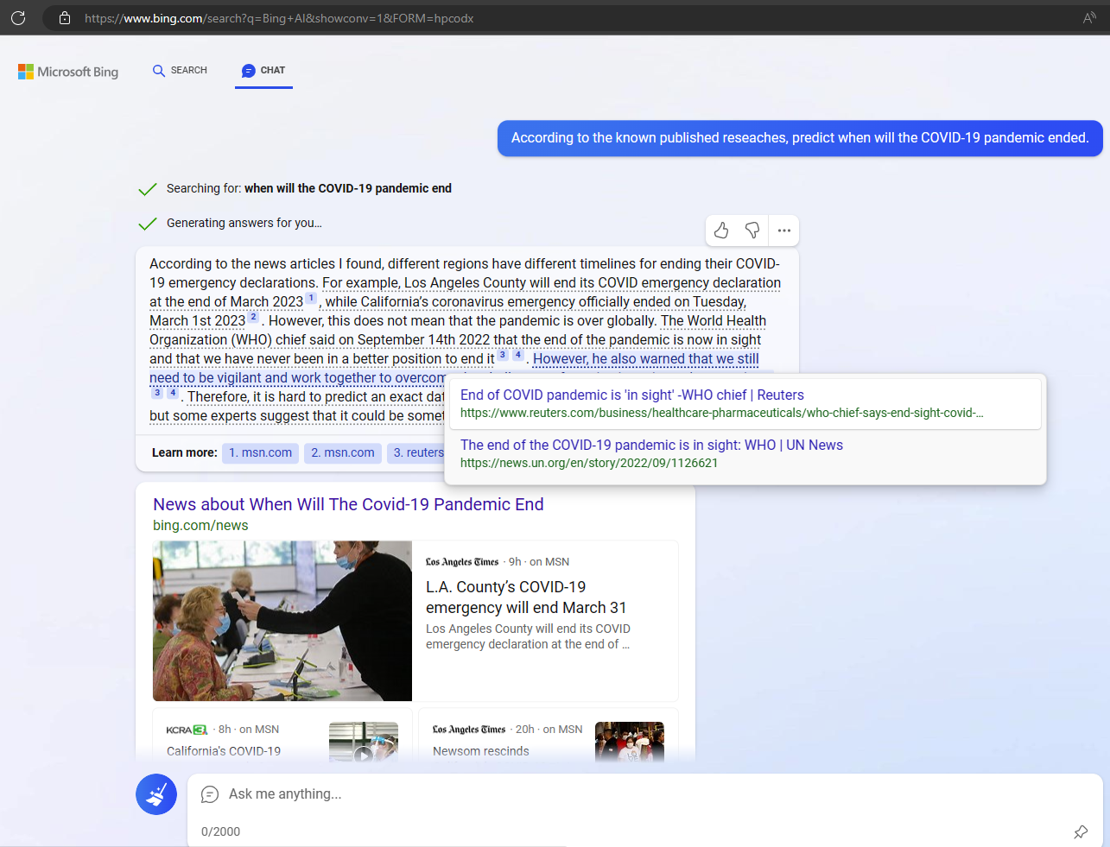Switch to the Search tab
Viewport: 1110px width, 847px height.
pyautogui.click(x=180, y=71)
